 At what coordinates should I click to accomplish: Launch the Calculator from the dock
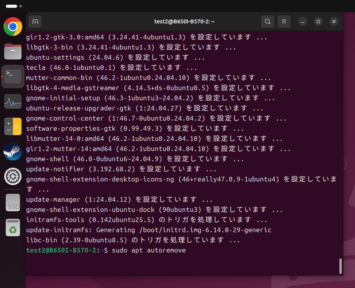13,126
